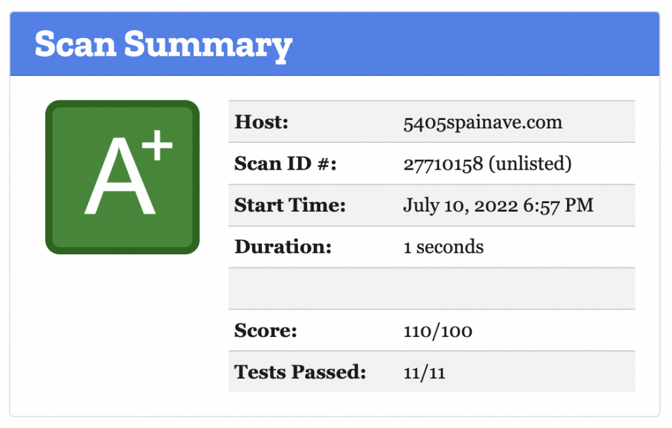672x428 pixels.
Task: Click the empty row below Duration
Action: 432,288
